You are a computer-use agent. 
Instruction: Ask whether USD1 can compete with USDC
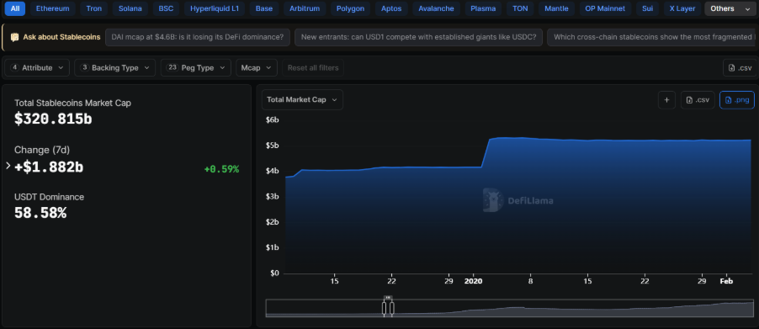(x=418, y=37)
